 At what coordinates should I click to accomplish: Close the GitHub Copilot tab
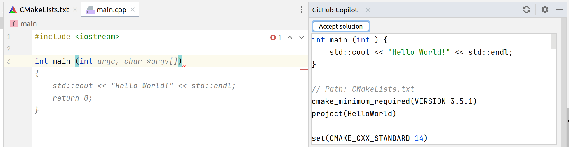coord(368,10)
